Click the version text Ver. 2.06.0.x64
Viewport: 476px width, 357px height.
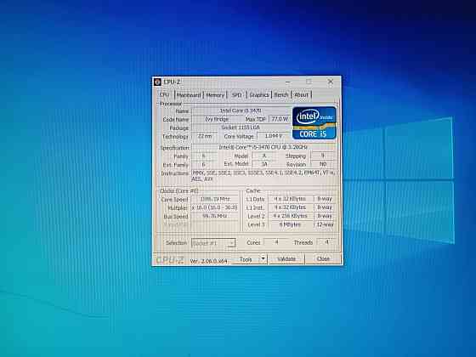tap(208, 260)
